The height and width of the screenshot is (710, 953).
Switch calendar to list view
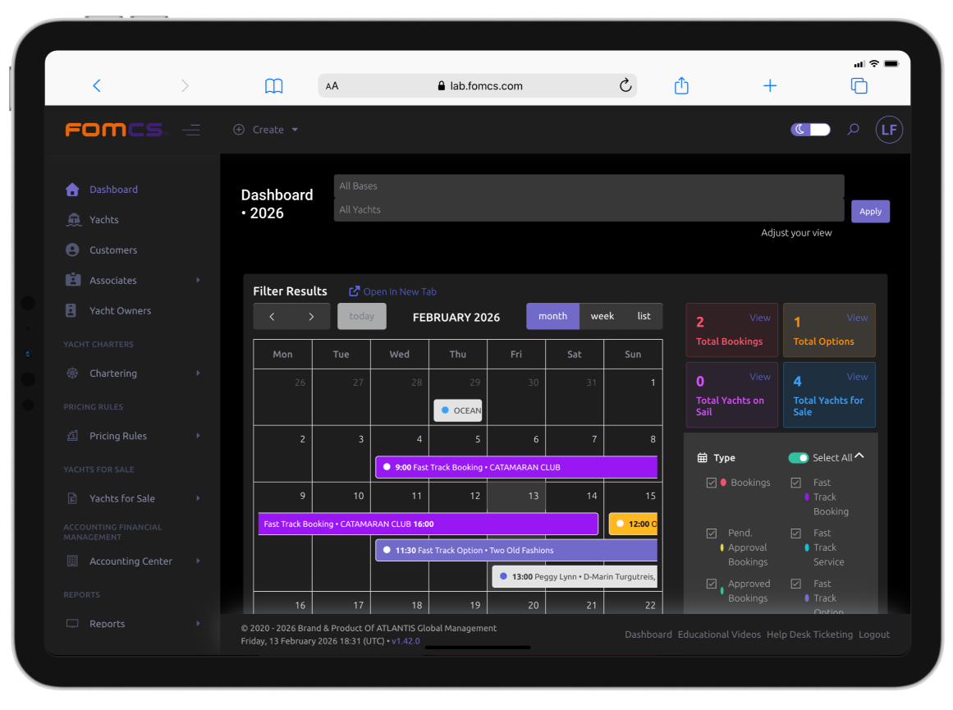(x=644, y=316)
